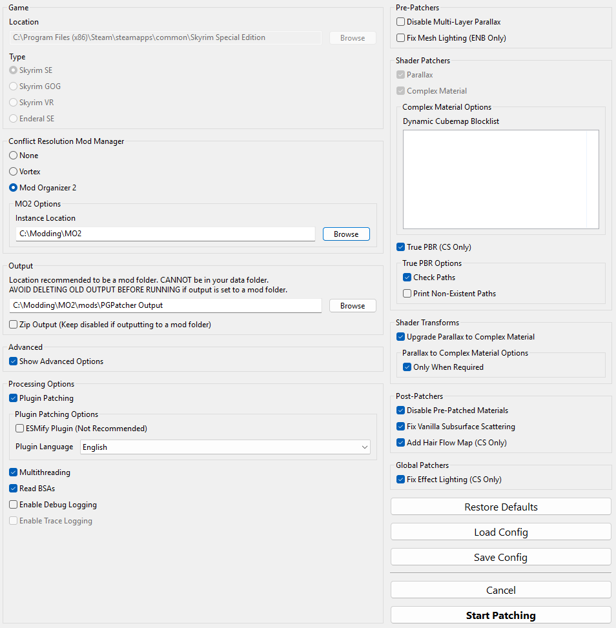Image resolution: width=616 pixels, height=628 pixels.
Task: Enable ESMify Plugin option
Action: (x=19, y=428)
